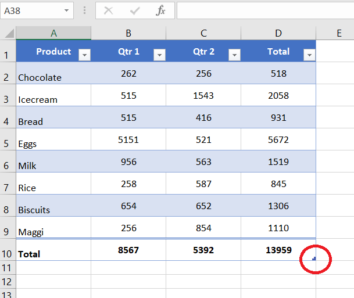Select column A header
Viewport: 354px width, 298px height.
[53, 33]
